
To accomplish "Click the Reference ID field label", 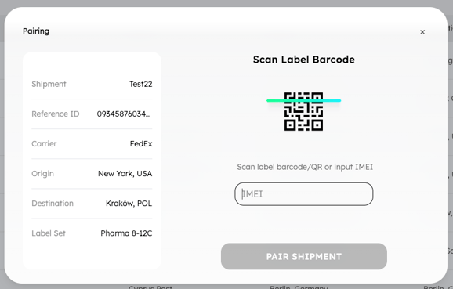I will point(56,114).
